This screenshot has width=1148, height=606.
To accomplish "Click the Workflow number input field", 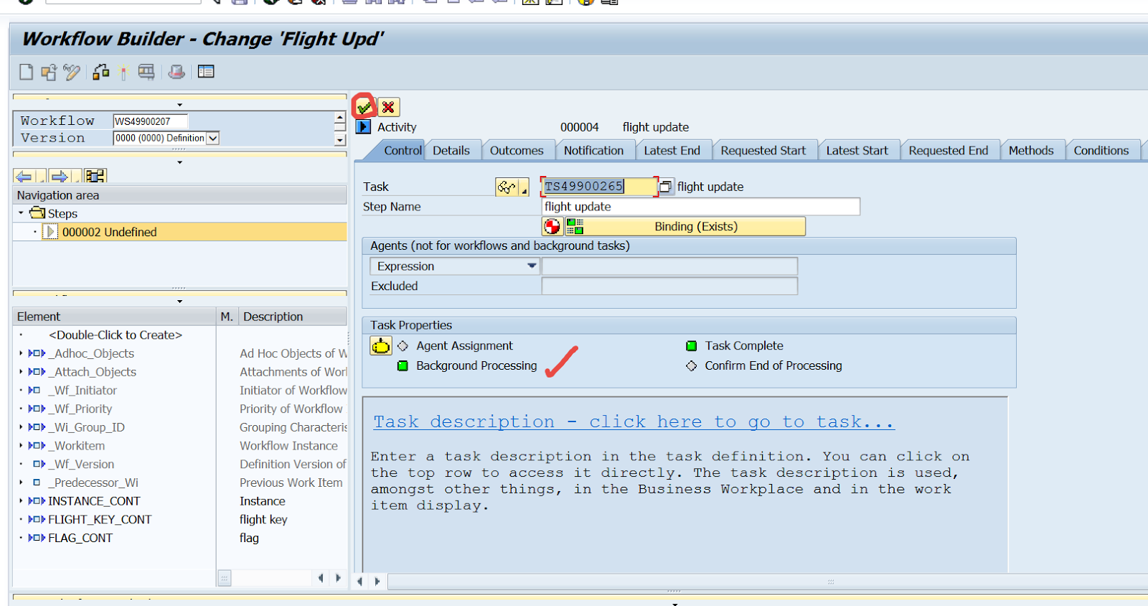I will 150,121.
